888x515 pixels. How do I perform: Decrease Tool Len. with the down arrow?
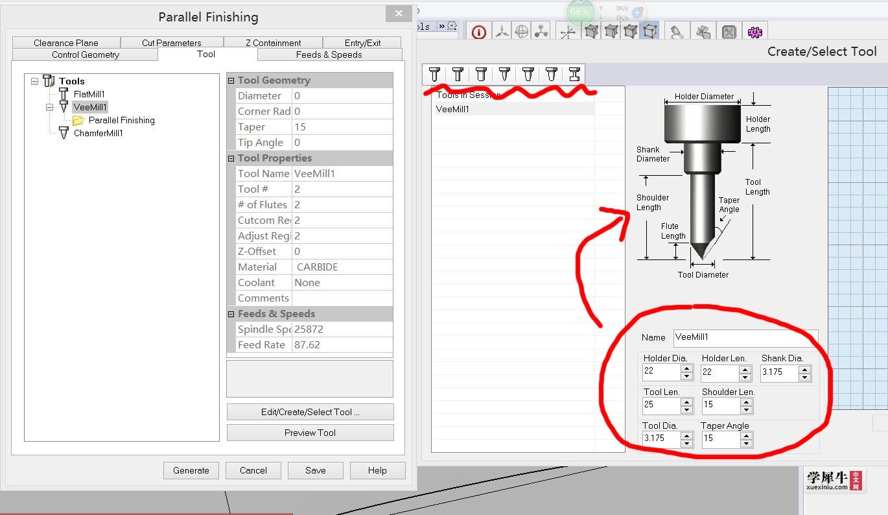tap(687, 410)
